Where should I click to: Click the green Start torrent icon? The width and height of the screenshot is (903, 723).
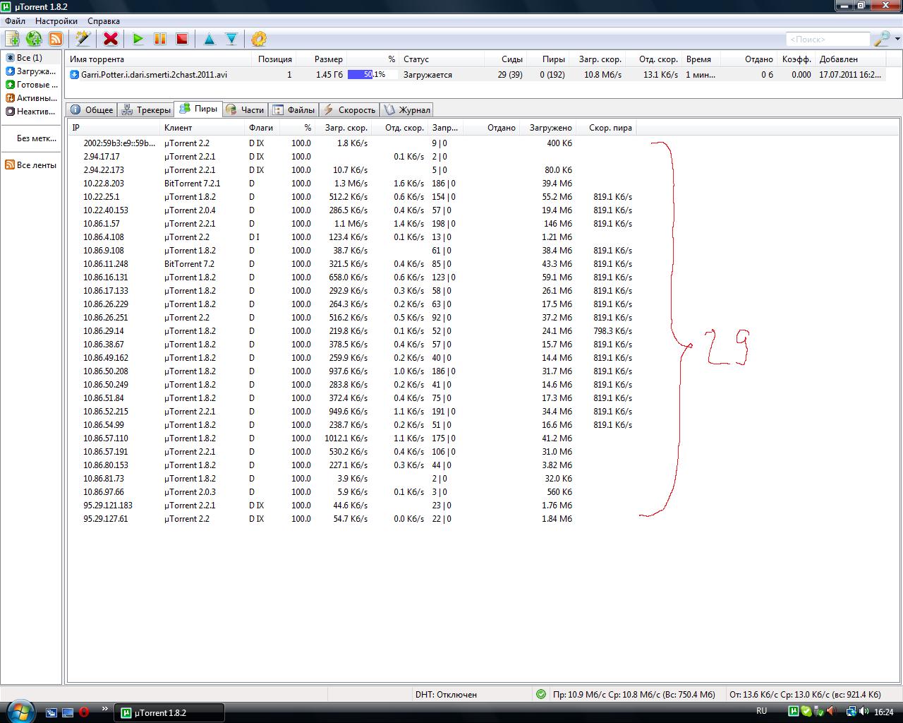tap(138, 39)
